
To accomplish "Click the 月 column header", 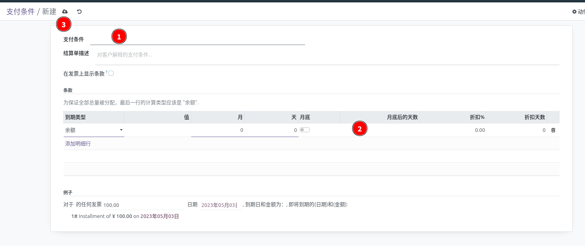I will point(218,117).
